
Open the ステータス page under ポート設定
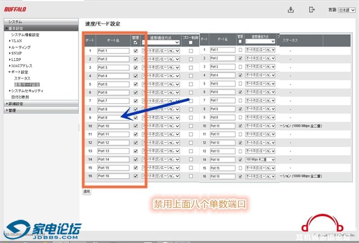[x=22, y=78]
